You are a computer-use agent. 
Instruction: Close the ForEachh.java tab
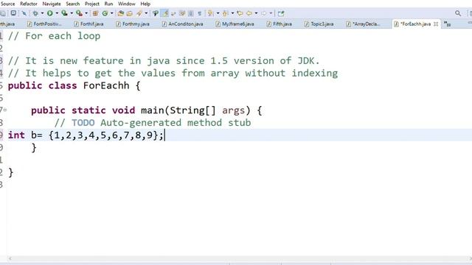[x=436, y=24]
